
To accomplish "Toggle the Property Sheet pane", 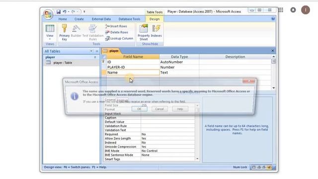I will coord(144,32).
